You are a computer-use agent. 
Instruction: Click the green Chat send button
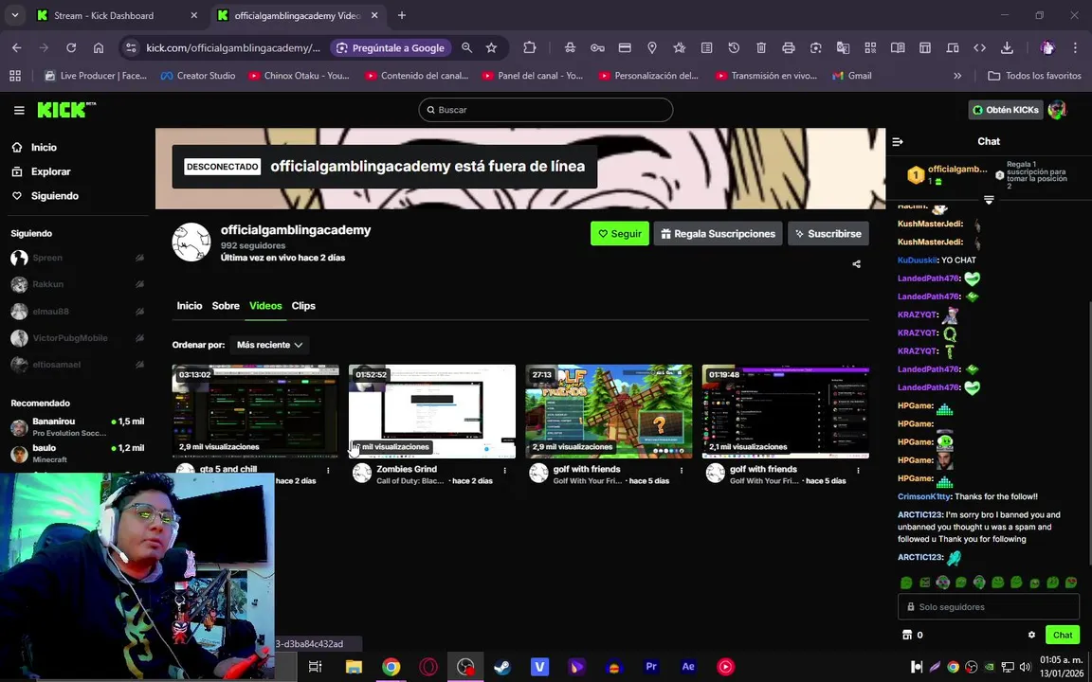click(1062, 635)
